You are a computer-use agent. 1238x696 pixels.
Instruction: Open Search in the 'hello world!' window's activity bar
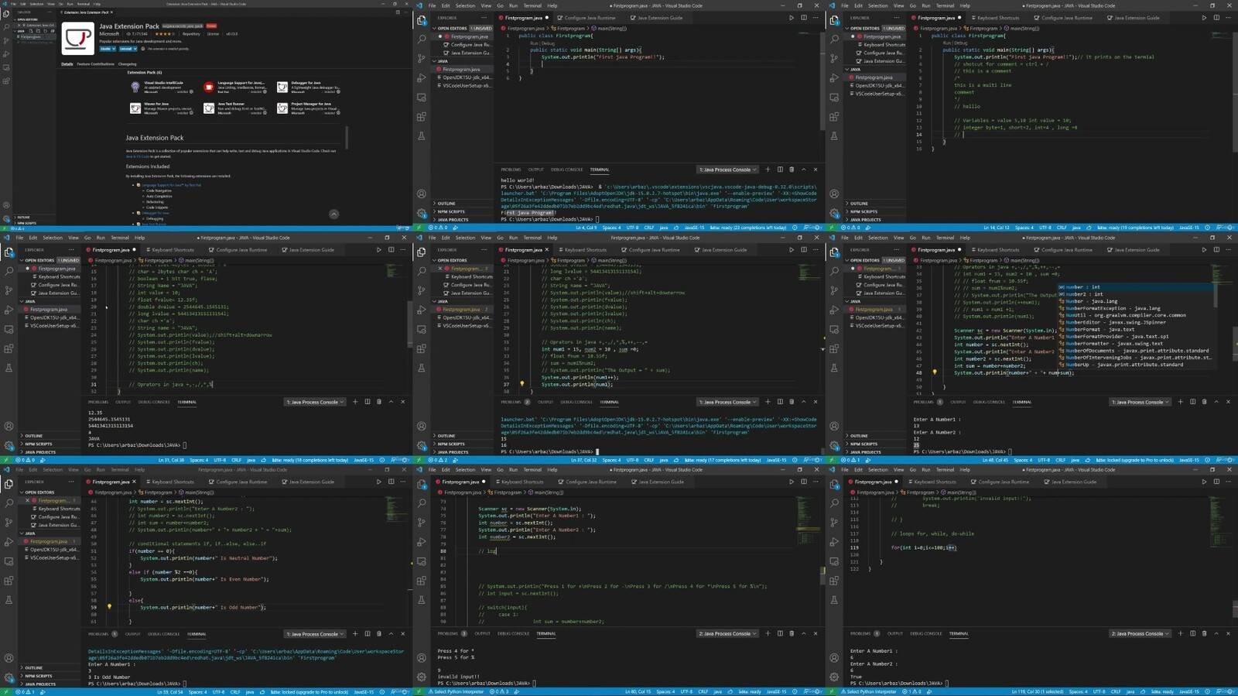422,39
